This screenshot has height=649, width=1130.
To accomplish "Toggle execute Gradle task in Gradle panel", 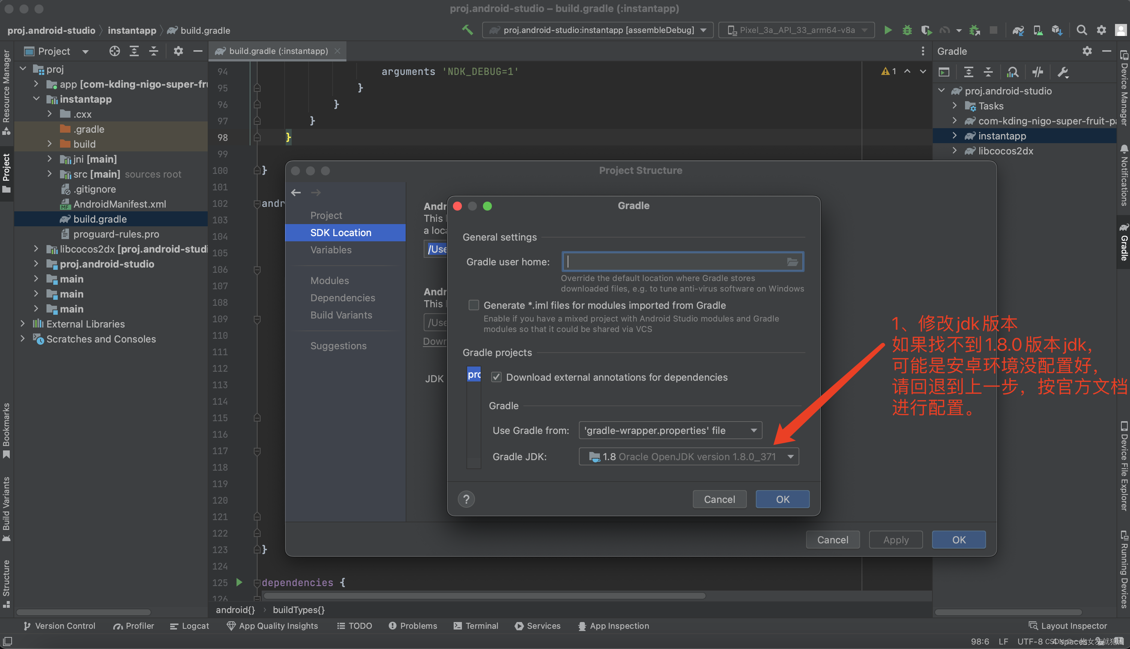I will (944, 72).
